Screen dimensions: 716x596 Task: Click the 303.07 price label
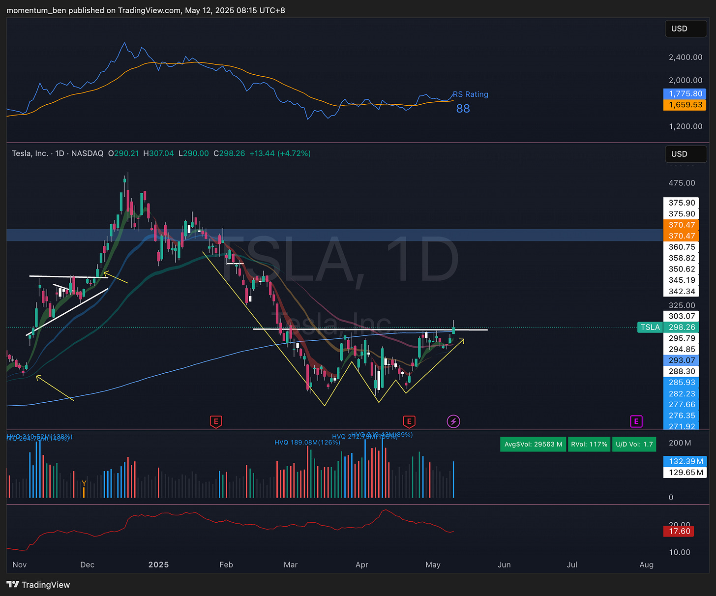(682, 316)
